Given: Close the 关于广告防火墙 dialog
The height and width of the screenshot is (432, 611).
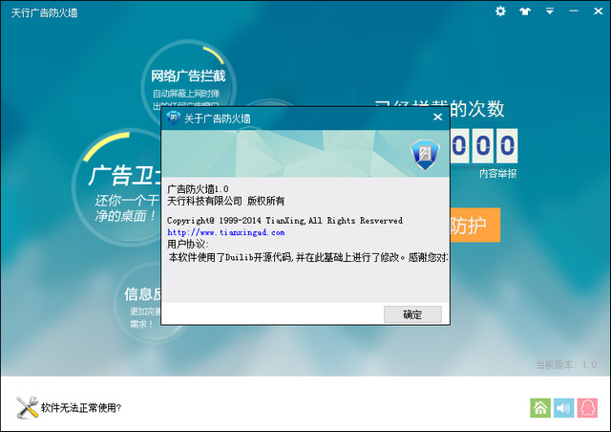Looking at the screenshot, I should 437,118.
